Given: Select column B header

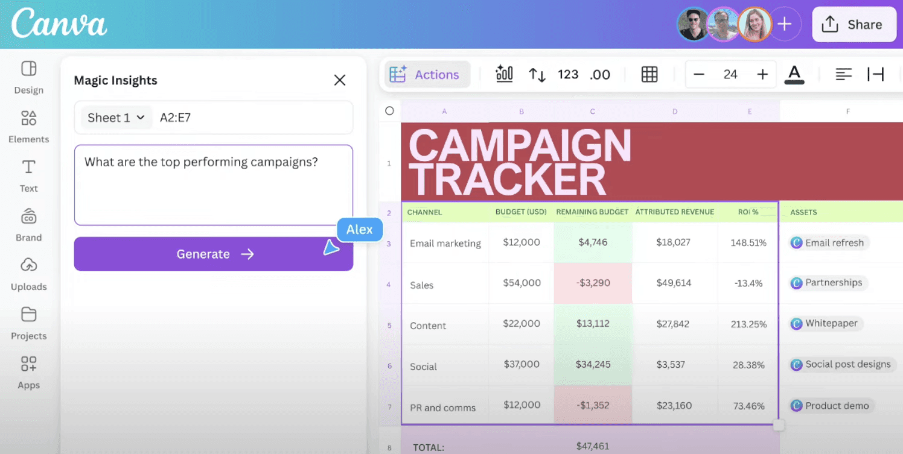Looking at the screenshot, I should tap(521, 111).
